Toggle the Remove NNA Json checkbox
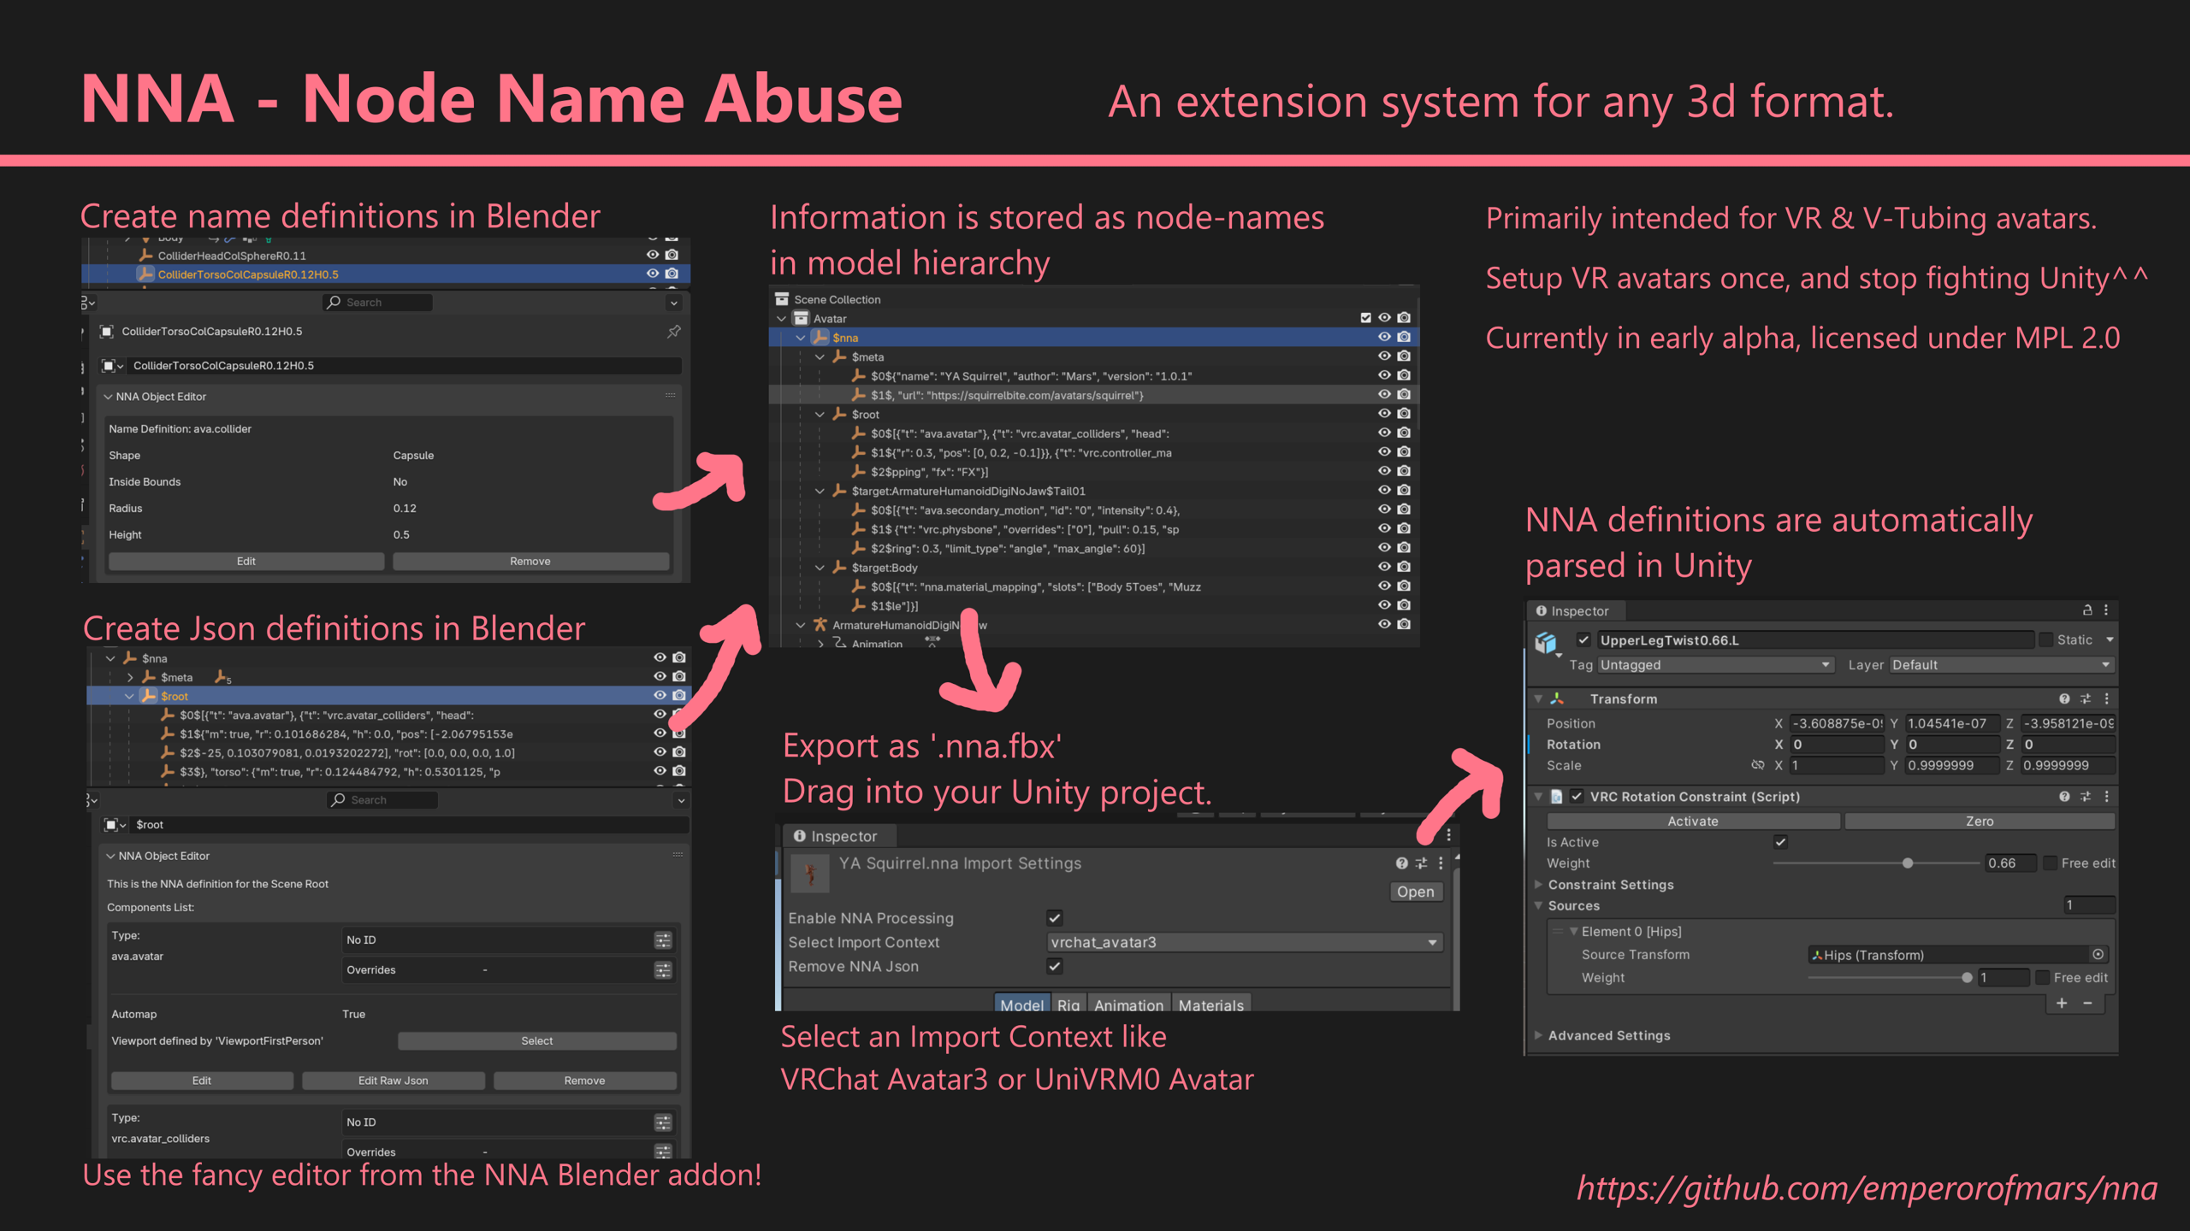Screen dimensions: 2190x1231 click(x=1054, y=967)
